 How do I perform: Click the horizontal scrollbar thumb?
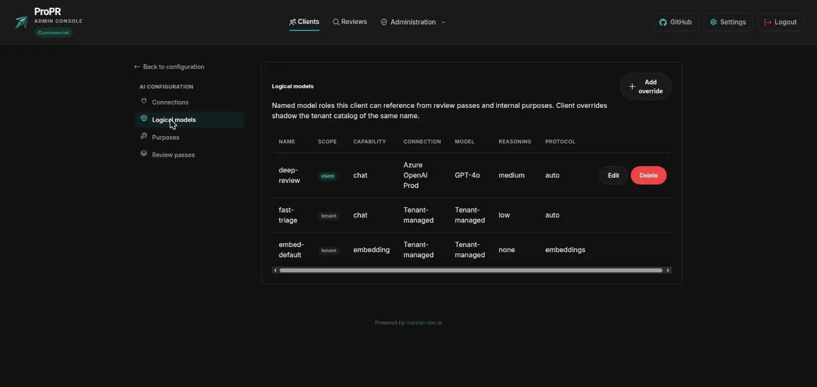click(471, 270)
